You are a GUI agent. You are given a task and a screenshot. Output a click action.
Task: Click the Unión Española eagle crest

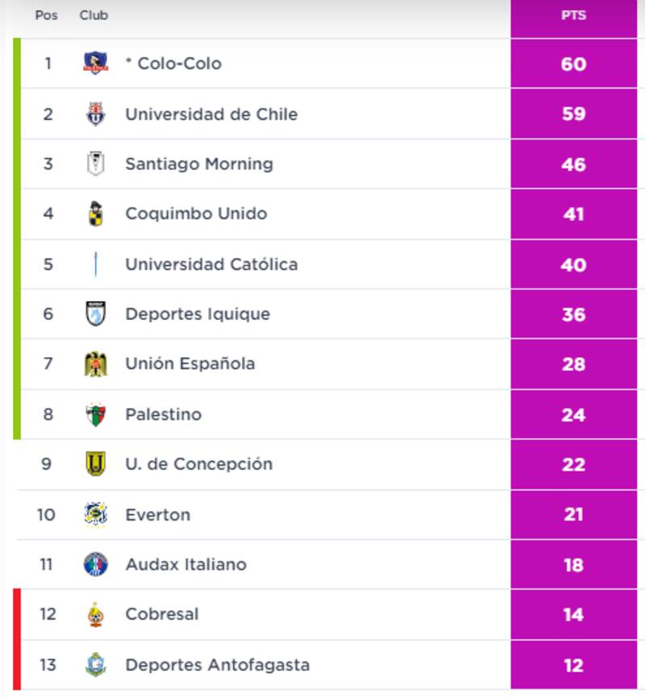click(95, 364)
